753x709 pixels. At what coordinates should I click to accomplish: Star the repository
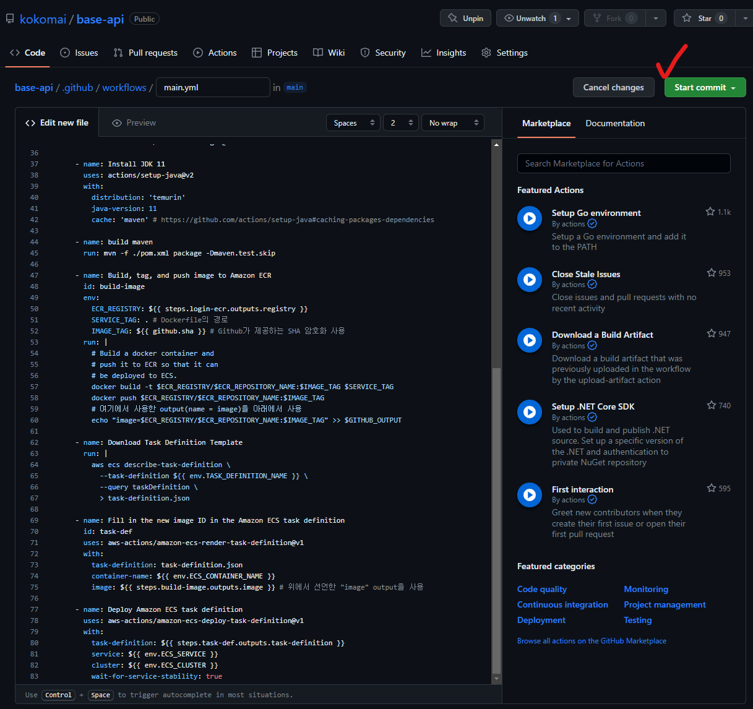704,18
